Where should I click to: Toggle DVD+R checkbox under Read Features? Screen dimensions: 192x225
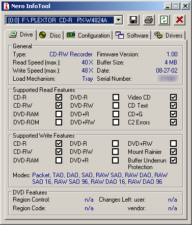pos(116,114)
